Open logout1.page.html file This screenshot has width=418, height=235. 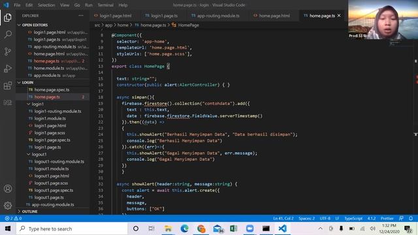52,176
